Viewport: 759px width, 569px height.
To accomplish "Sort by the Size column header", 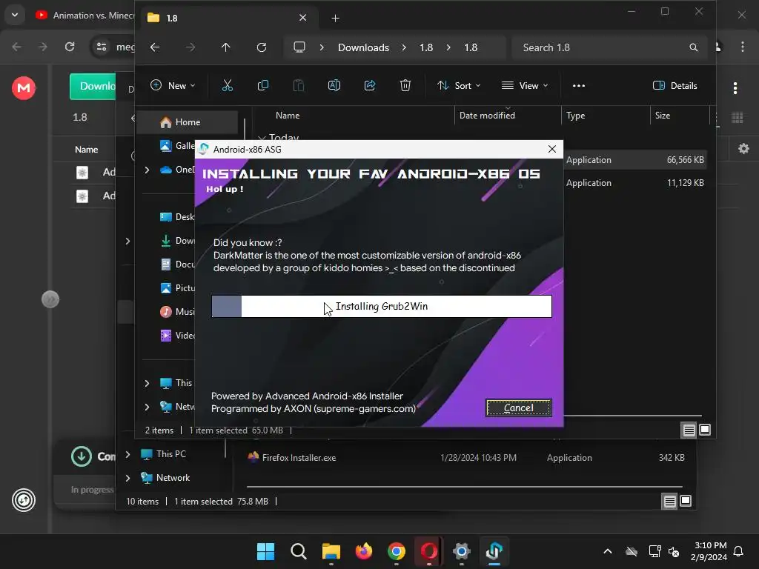I will click(663, 116).
